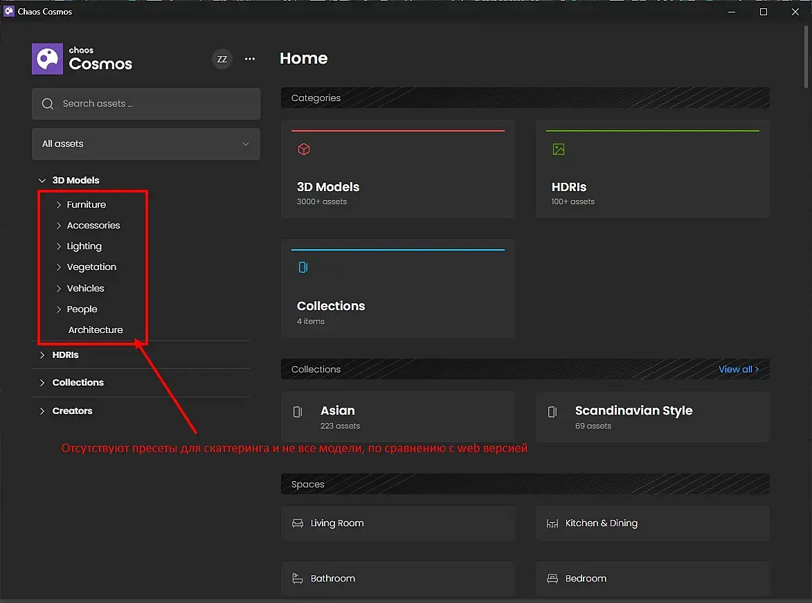The height and width of the screenshot is (603, 812).
Task: Click the blue Collections category icon
Action: (x=303, y=267)
